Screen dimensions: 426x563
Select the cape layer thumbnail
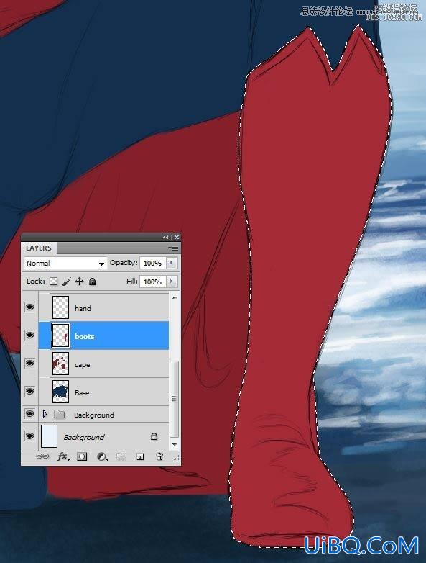[60, 364]
